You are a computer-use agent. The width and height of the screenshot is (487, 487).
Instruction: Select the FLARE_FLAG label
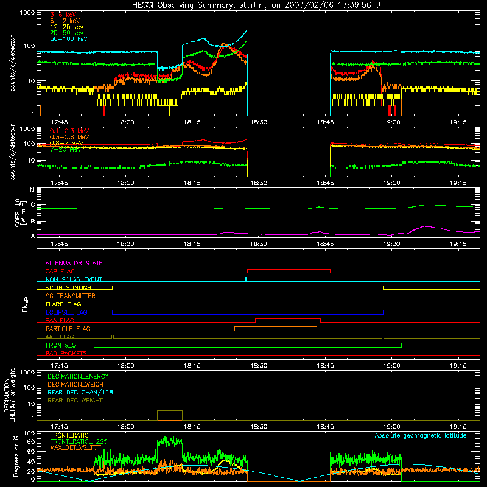pos(63,304)
